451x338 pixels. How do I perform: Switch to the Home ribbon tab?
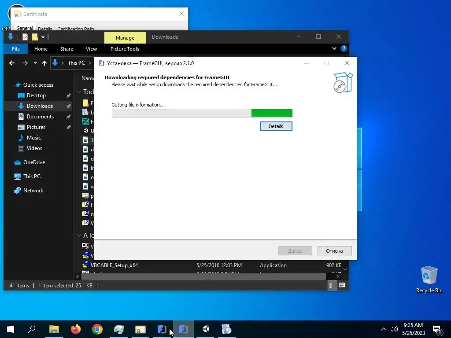tap(41, 48)
